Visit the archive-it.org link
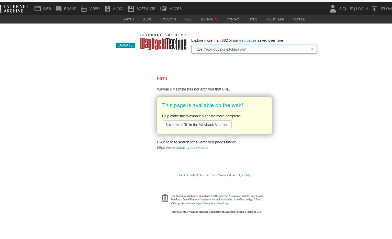The height and width of the screenshot is (239, 392). coord(221,203)
